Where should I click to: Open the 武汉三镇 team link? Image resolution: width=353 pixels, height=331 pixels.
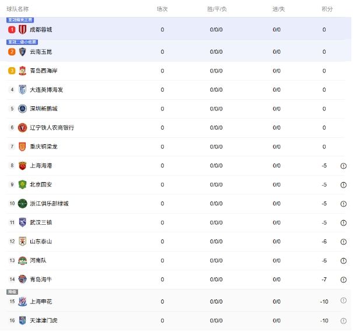41,222
